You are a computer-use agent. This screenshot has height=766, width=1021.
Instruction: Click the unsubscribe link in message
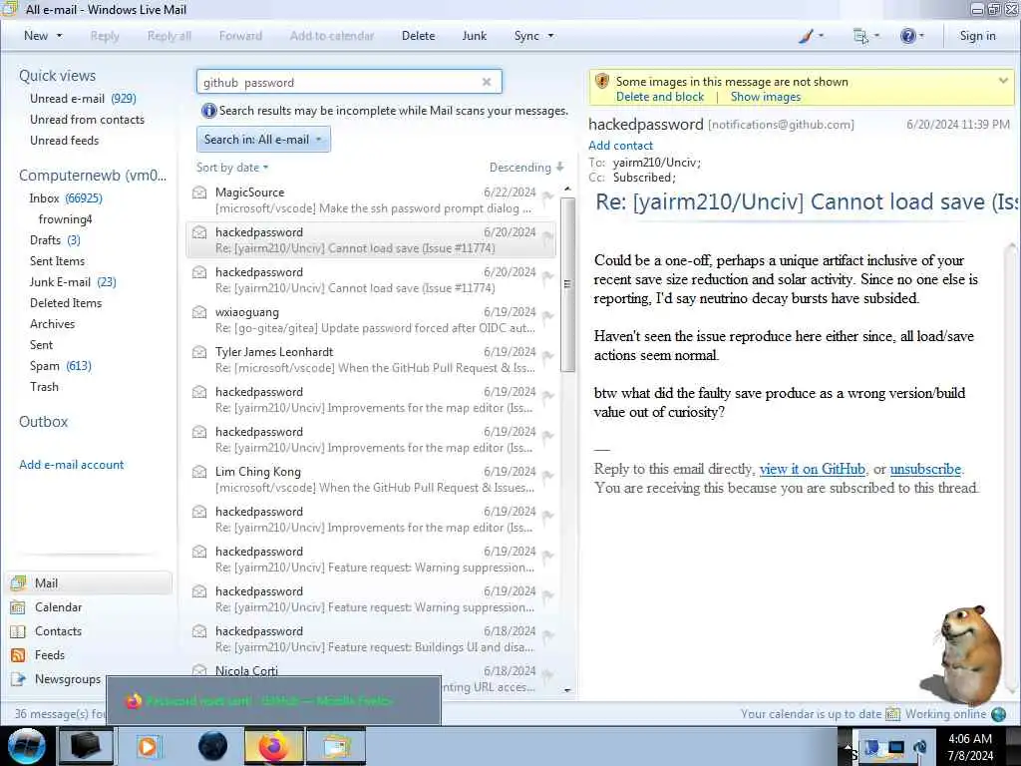point(925,469)
